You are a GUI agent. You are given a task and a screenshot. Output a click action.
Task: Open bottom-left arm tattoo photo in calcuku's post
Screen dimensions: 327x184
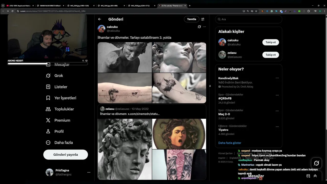[x=125, y=88]
